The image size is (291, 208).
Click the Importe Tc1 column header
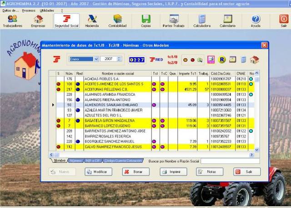[x=187, y=74]
